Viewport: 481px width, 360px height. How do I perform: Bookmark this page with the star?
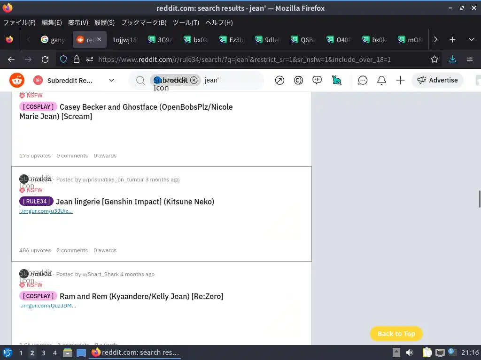(x=434, y=60)
